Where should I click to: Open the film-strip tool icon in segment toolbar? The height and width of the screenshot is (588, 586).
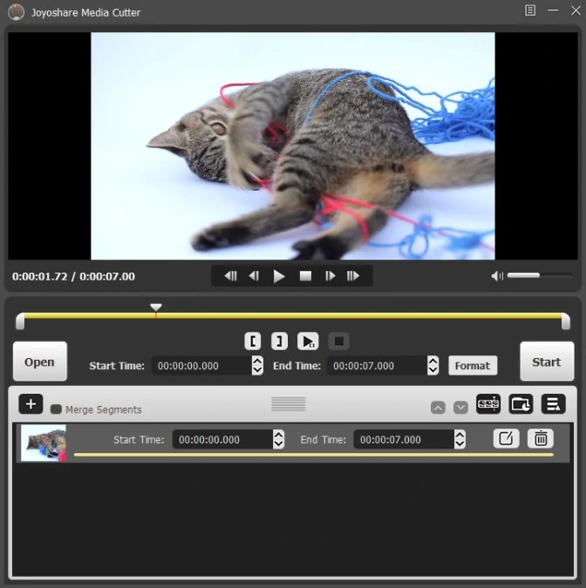click(x=488, y=404)
